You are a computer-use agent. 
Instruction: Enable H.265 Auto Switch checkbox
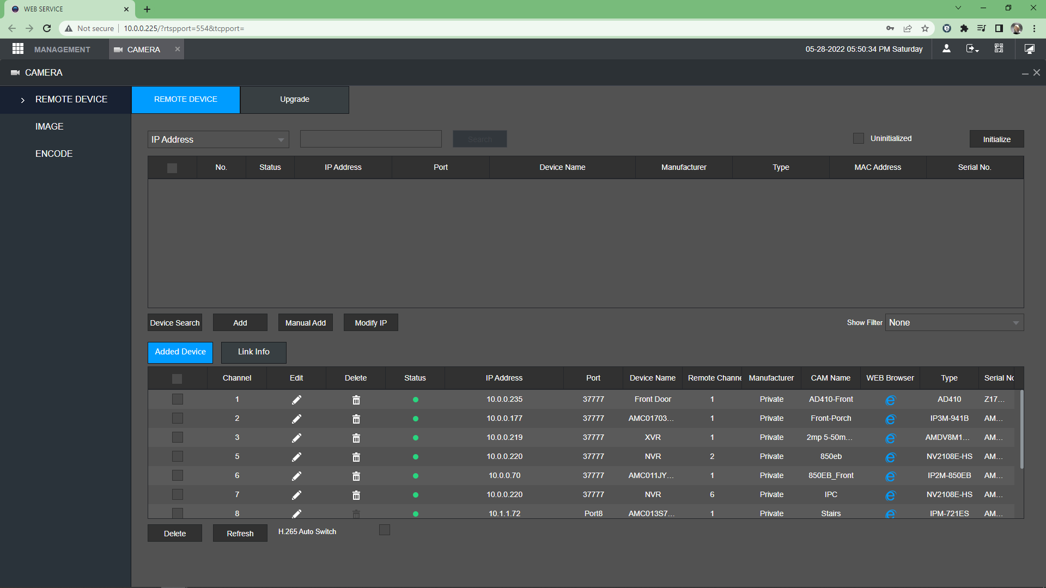pyautogui.click(x=385, y=530)
